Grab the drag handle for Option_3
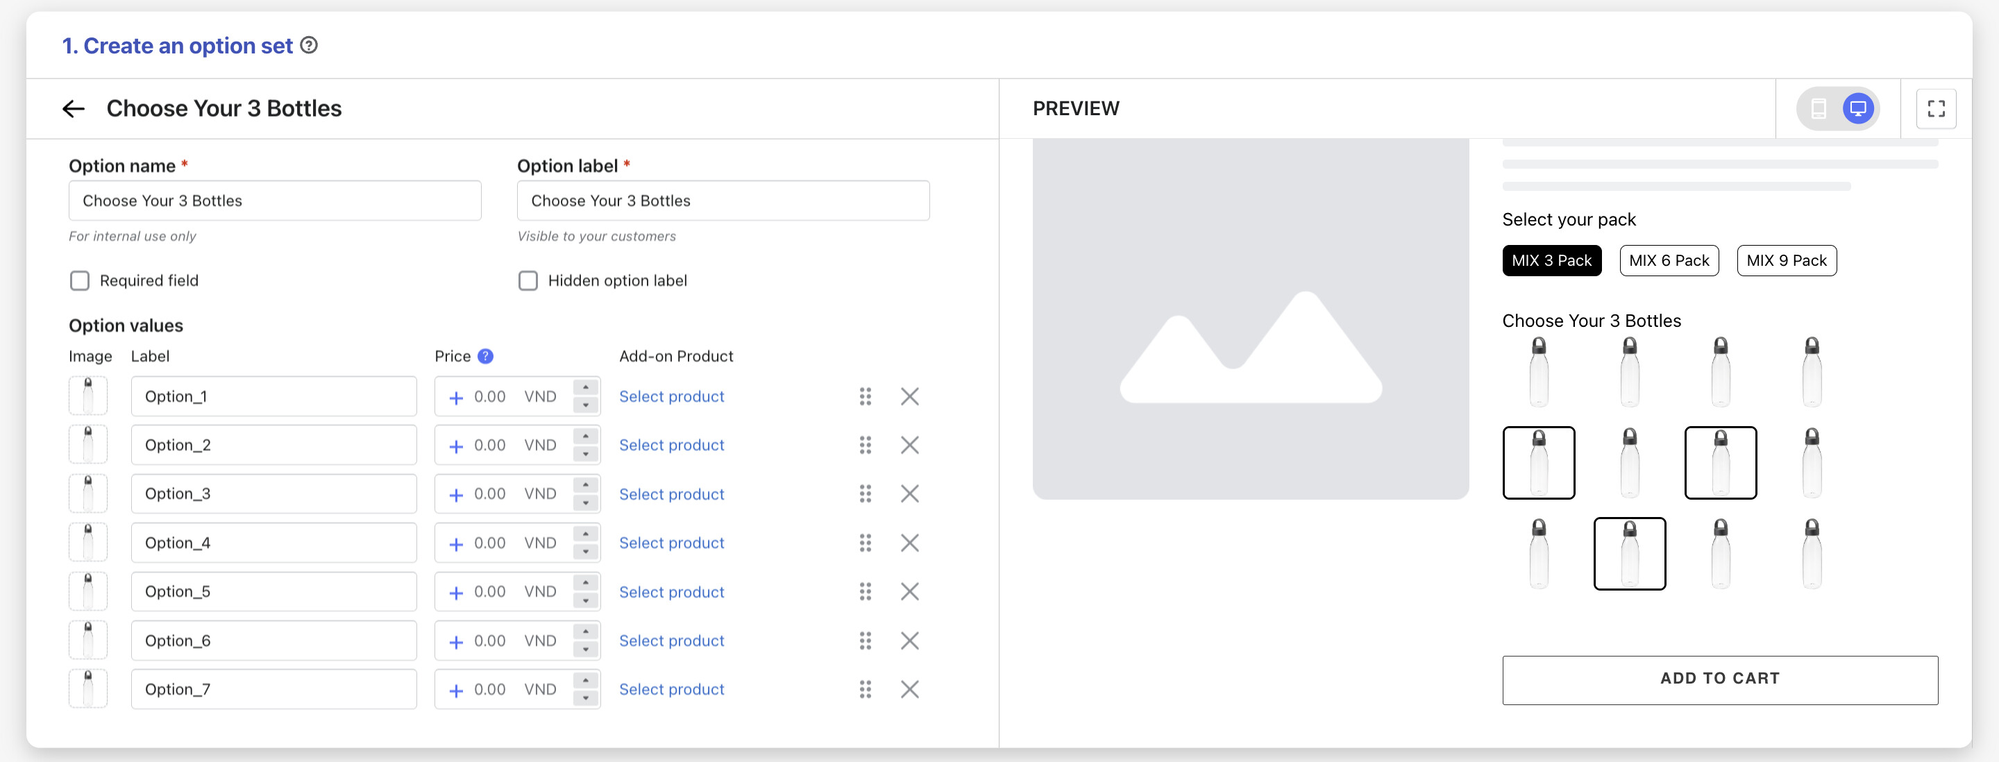 point(866,494)
